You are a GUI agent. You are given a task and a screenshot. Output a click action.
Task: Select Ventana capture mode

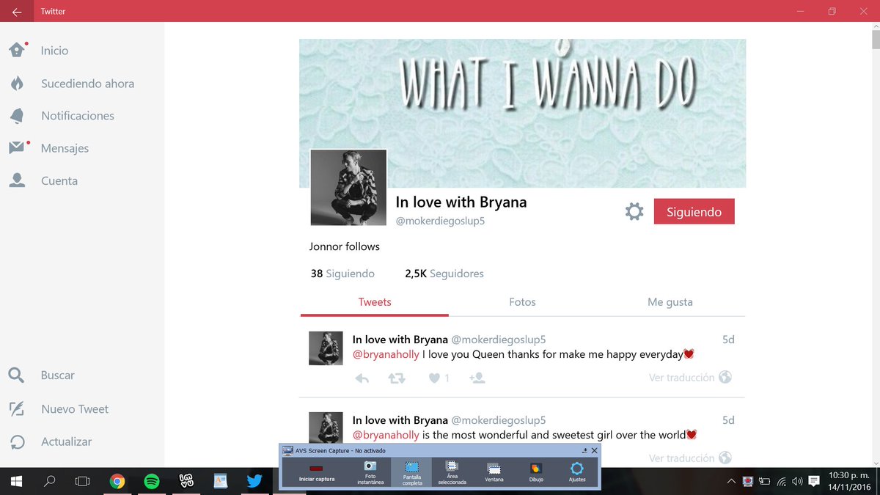tap(494, 473)
